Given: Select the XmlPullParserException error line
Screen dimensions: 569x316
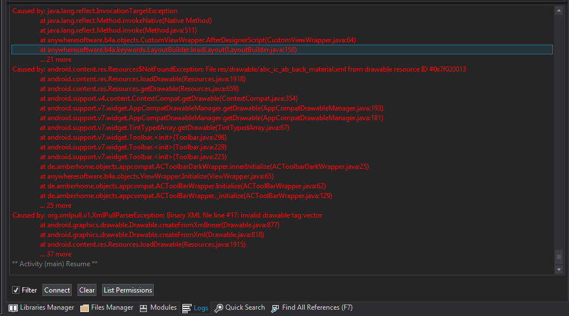Looking at the screenshot, I should [167, 215].
